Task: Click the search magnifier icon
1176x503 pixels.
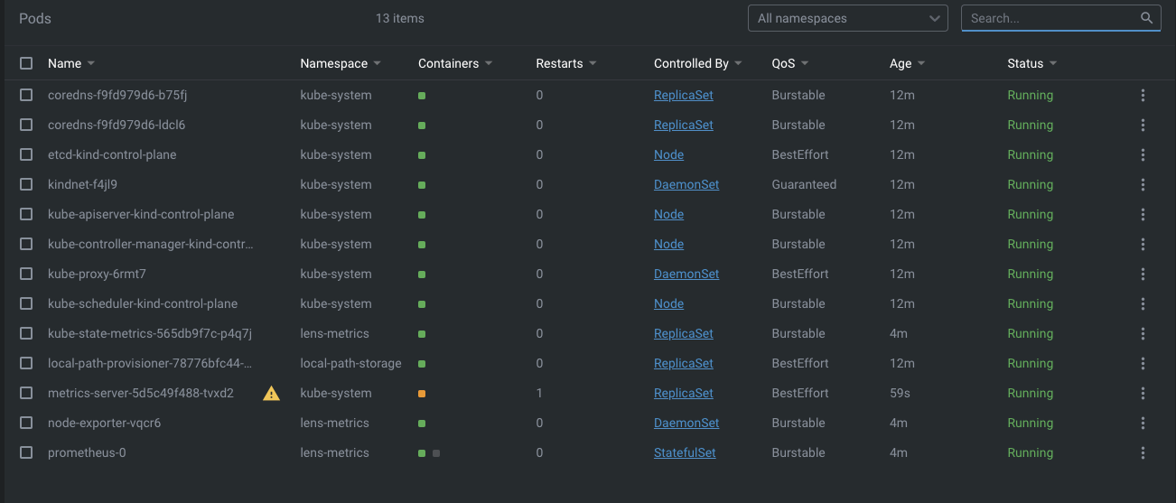Action: point(1146,18)
